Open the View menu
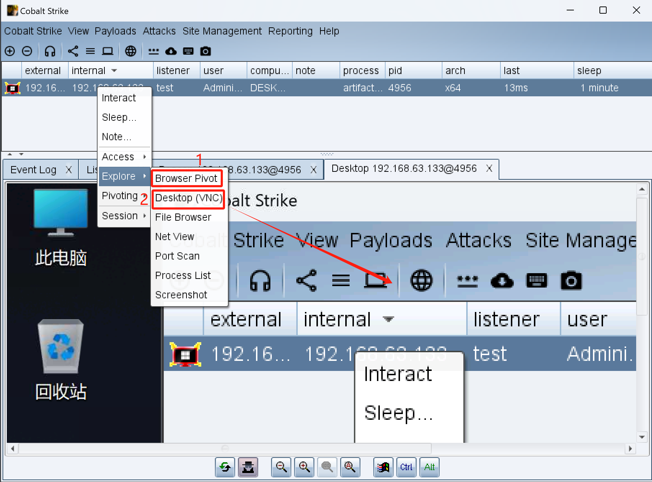 [78, 31]
